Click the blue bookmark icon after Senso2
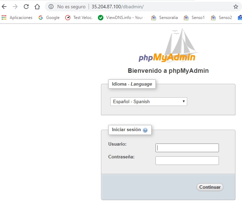 [240, 18]
